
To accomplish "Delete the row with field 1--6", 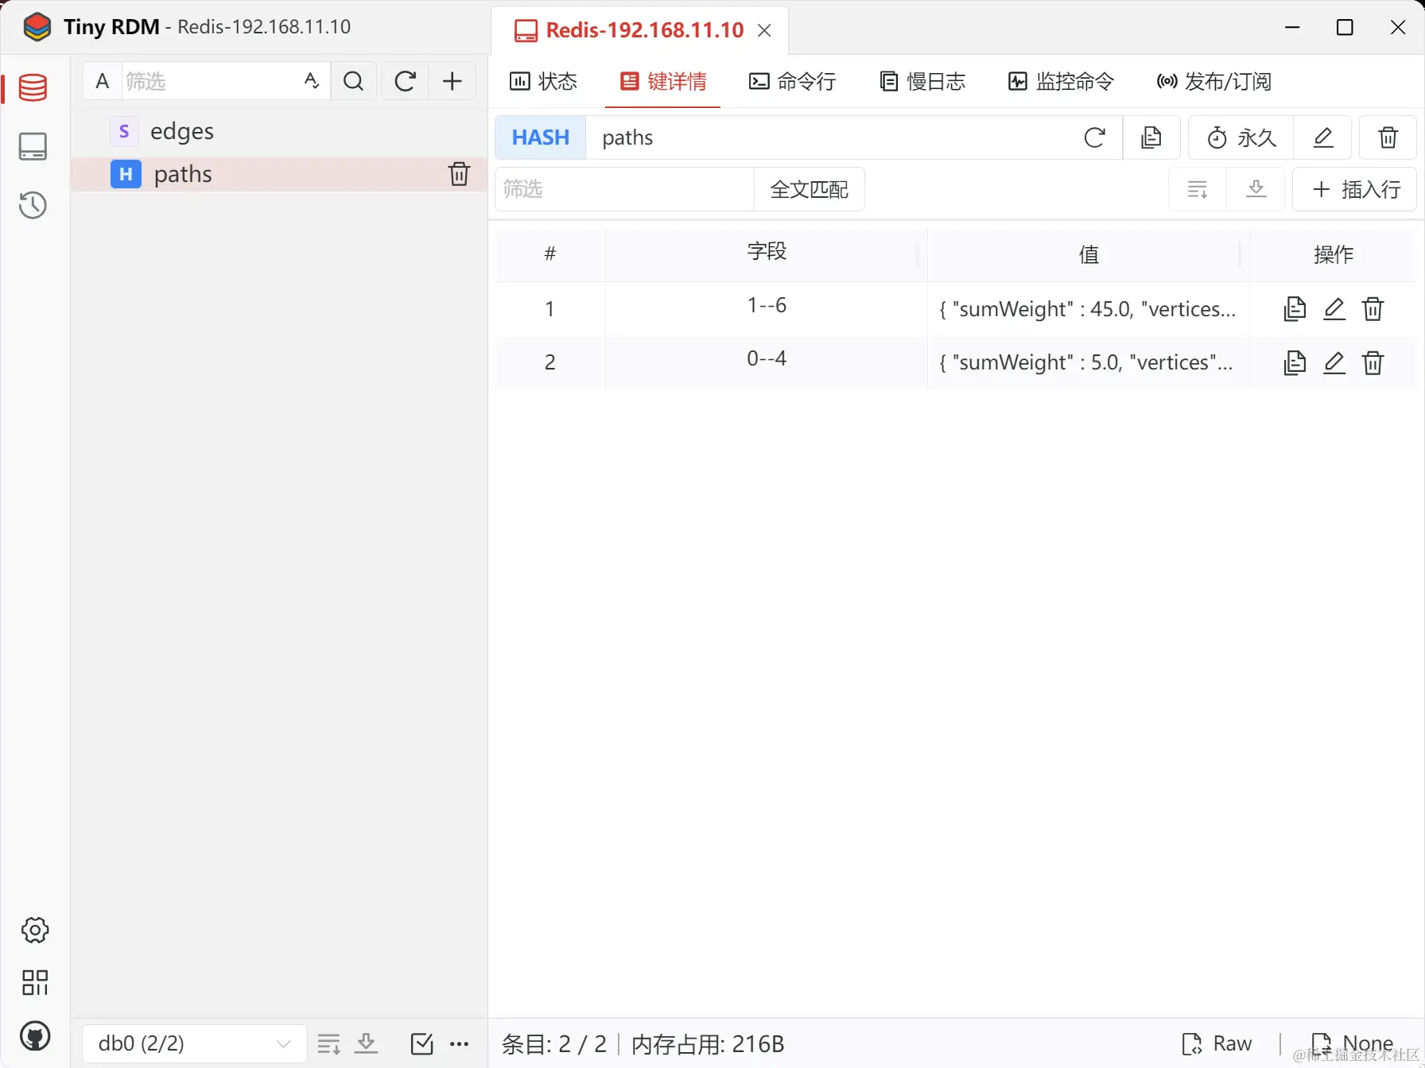I will (1373, 308).
